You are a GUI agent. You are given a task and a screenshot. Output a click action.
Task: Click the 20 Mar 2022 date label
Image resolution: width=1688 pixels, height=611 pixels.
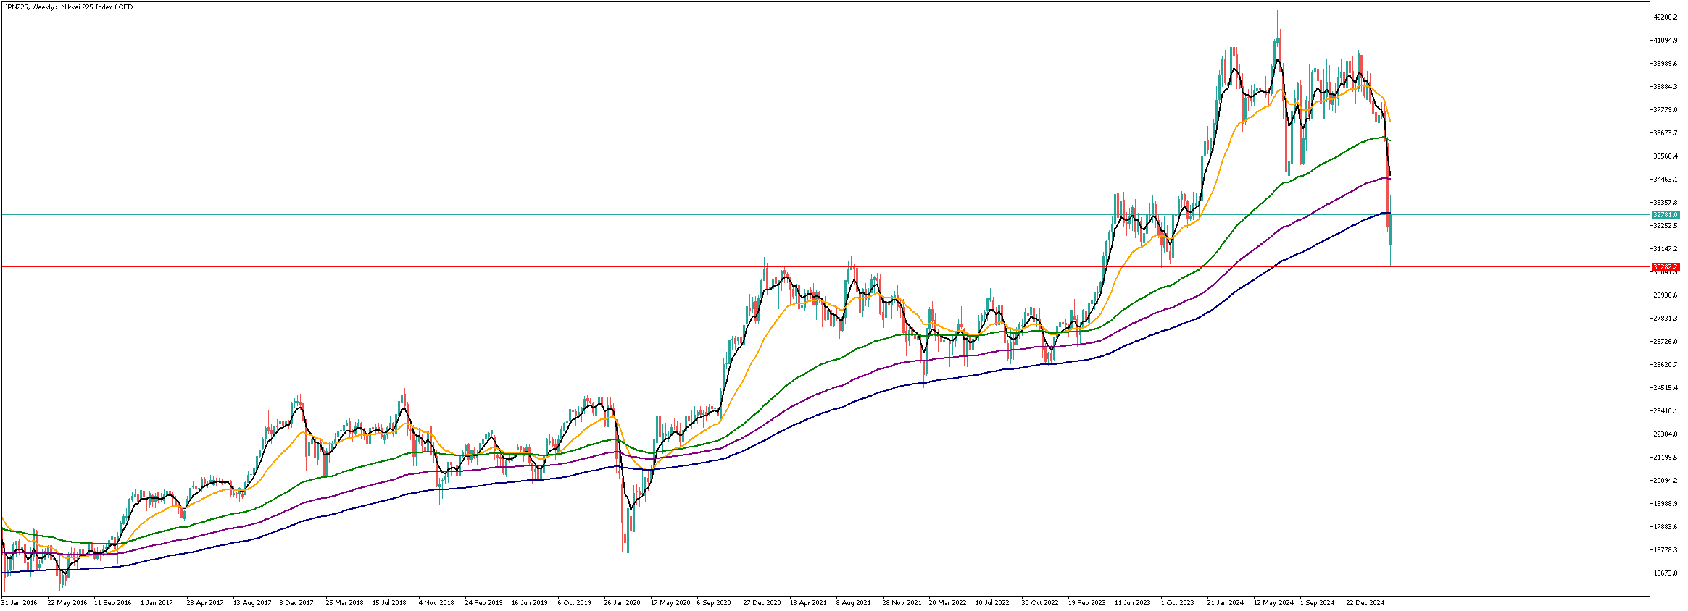(948, 603)
